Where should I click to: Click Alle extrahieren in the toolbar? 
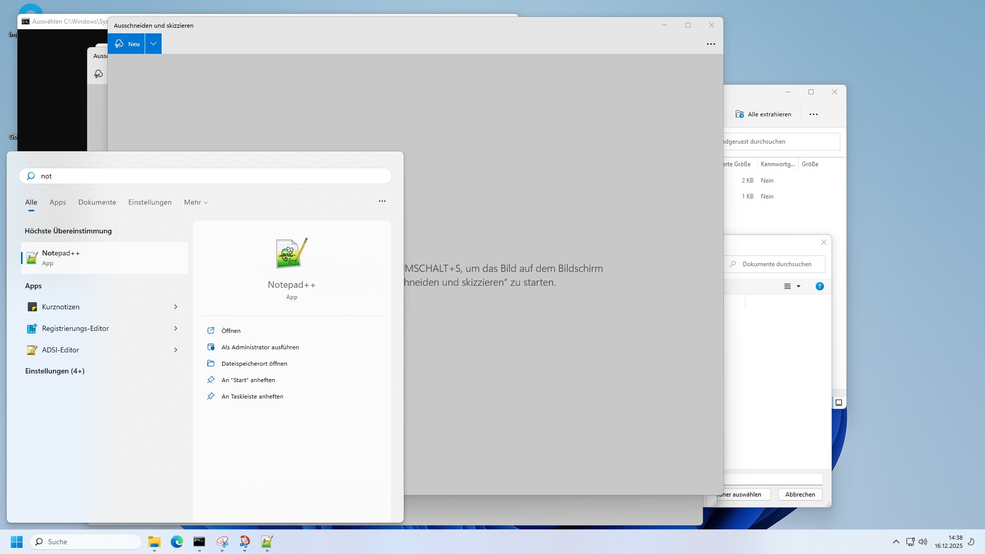pyautogui.click(x=763, y=114)
